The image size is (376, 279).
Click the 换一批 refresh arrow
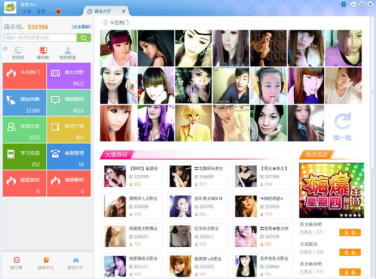343,122
